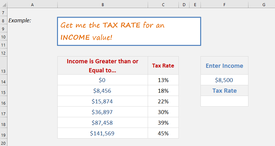
Task: Select column G header
Action: click(x=264, y=5)
